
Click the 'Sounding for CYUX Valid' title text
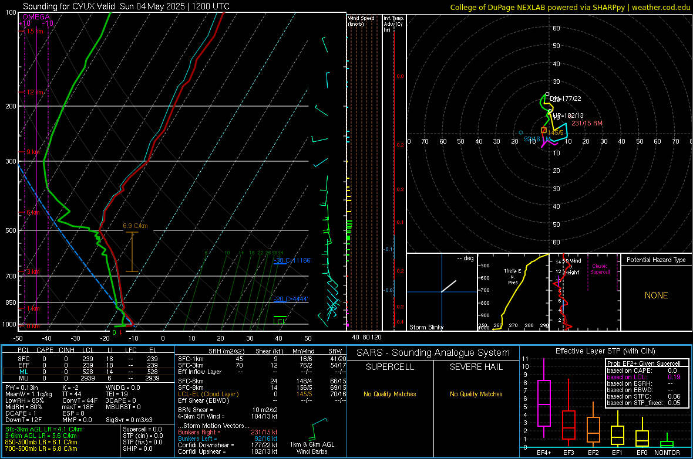pos(69,6)
